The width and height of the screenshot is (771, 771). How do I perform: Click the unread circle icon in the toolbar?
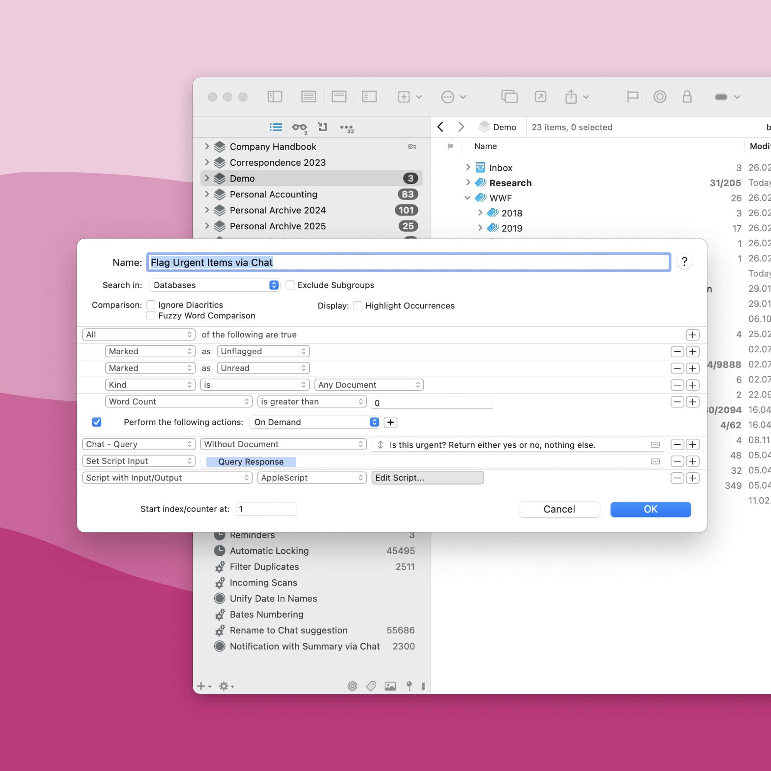(660, 97)
